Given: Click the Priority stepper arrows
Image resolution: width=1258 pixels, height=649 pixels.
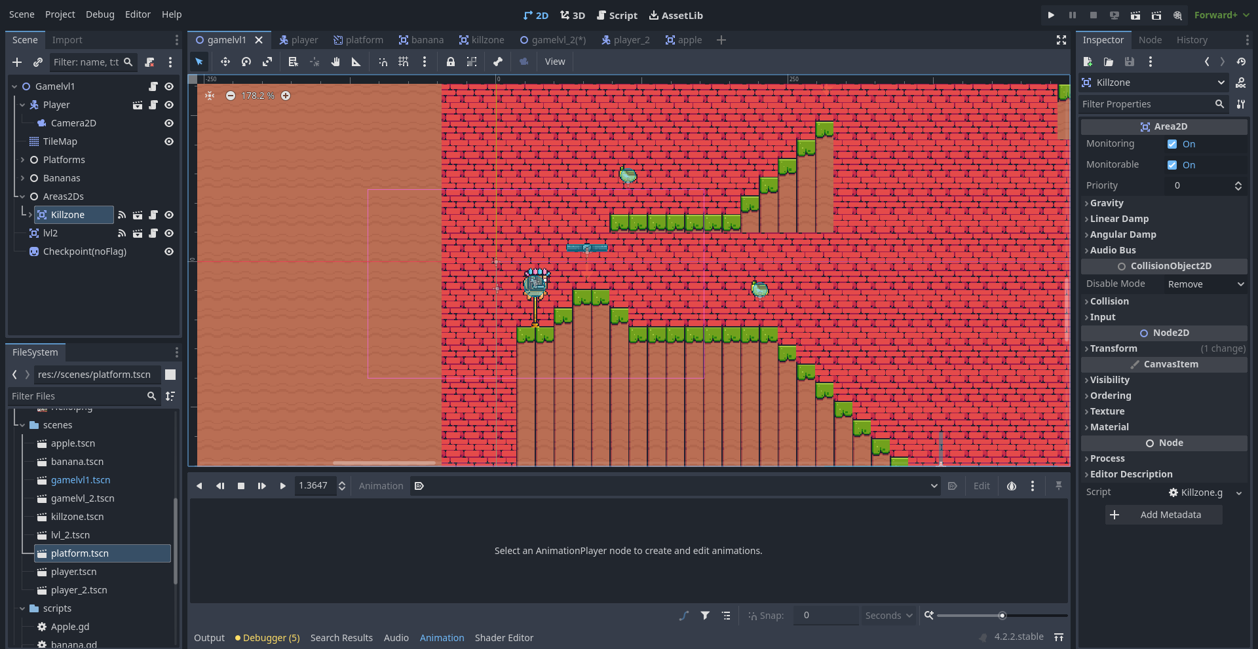Looking at the screenshot, I should click(1238, 186).
